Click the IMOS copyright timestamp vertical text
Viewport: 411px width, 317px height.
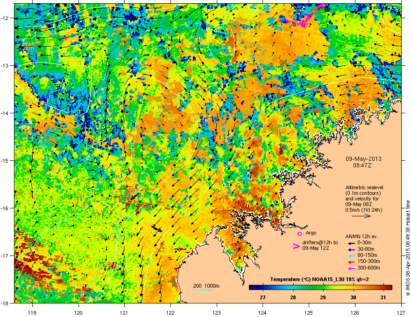pos(408,248)
